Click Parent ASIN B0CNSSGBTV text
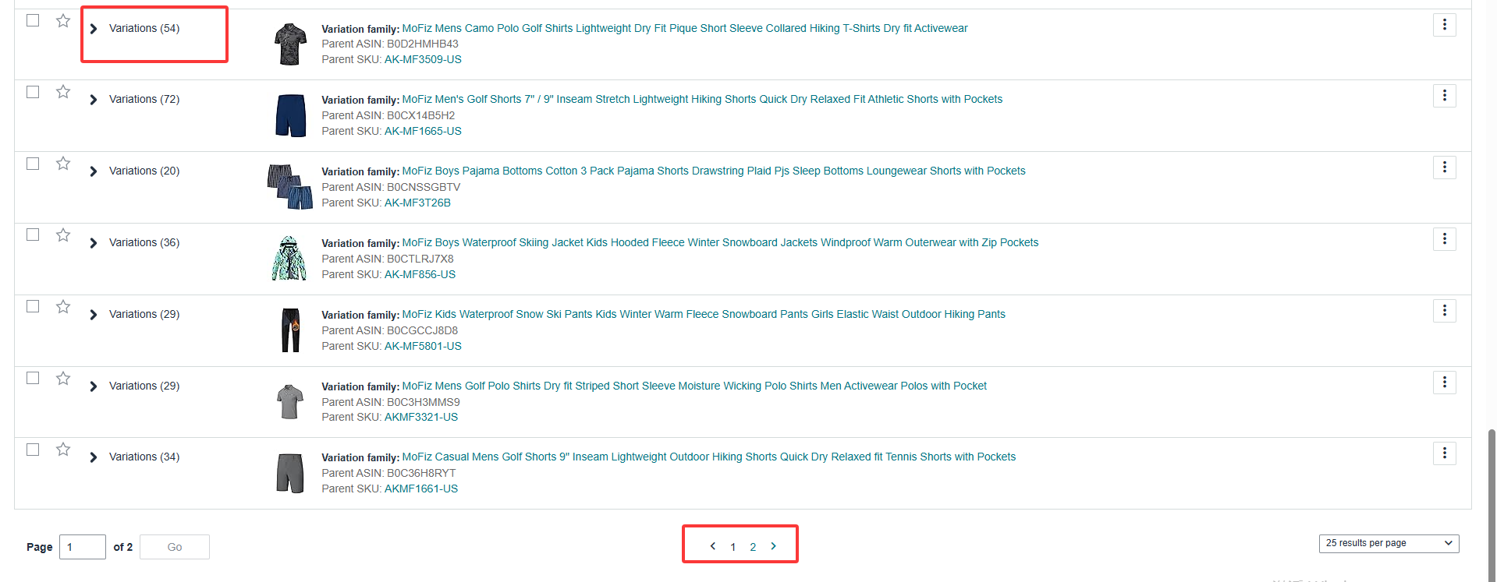The width and height of the screenshot is (1497, 582). [x=391, y=187]
